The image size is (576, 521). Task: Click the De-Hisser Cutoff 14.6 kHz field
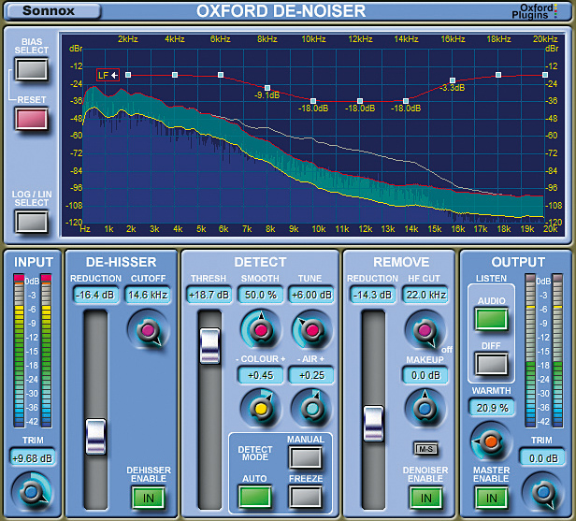(148, 295)
